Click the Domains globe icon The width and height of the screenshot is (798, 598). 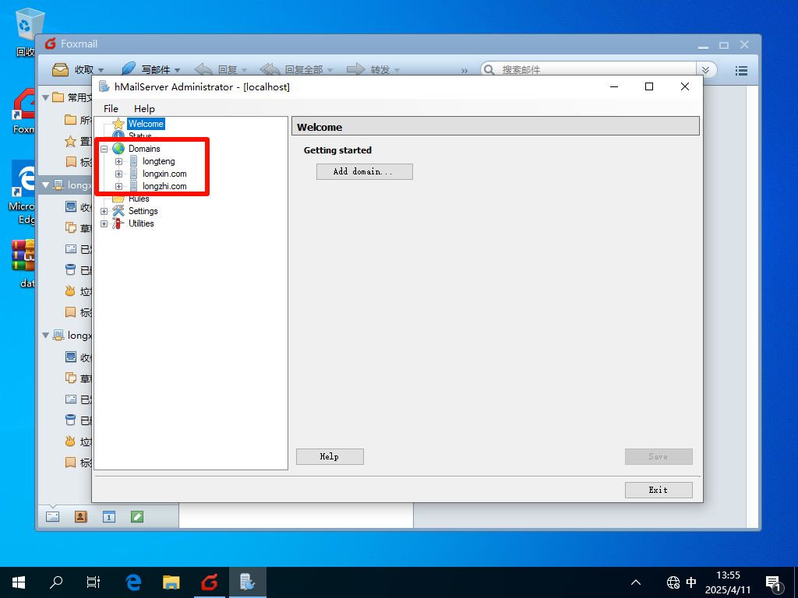(x=118, y=149)
